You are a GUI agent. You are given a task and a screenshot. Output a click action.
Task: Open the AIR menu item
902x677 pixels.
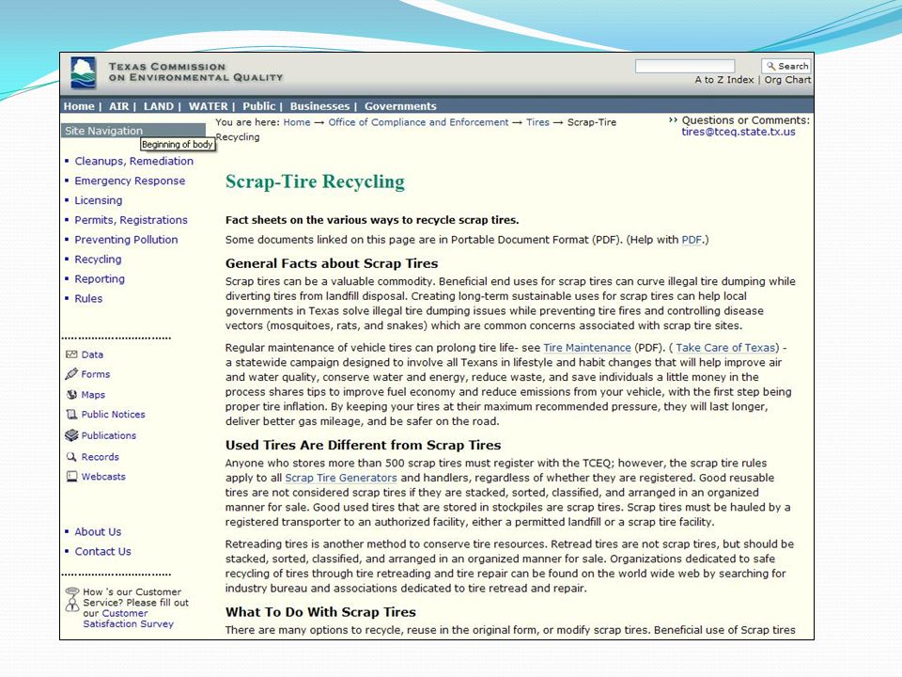click(119, 106)
